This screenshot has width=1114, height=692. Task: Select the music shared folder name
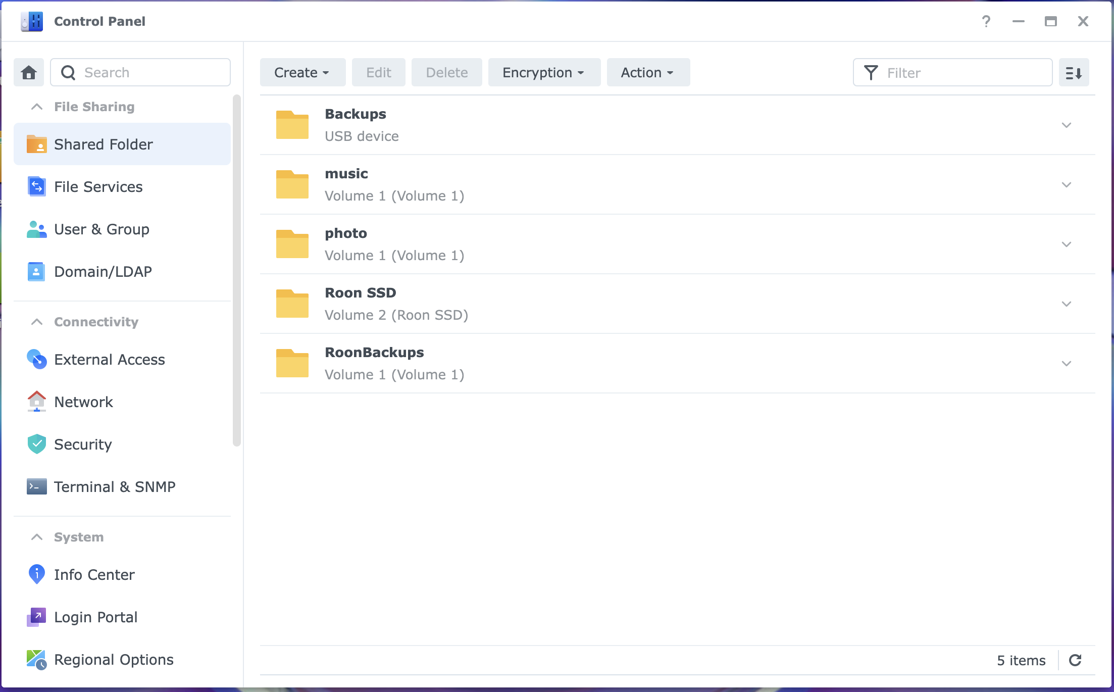click(x=346, y=173)
